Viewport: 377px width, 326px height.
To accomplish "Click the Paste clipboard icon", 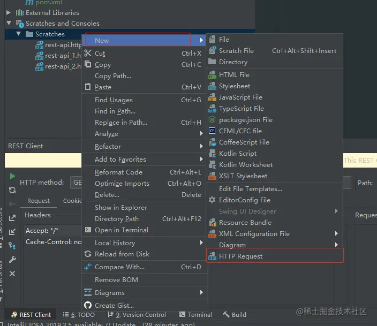I will 88,87.
